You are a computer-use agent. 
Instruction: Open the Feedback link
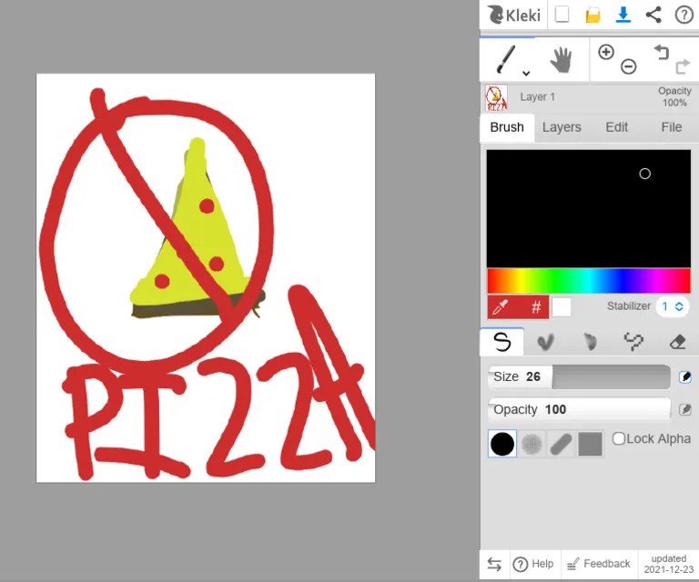click(599, 564)
